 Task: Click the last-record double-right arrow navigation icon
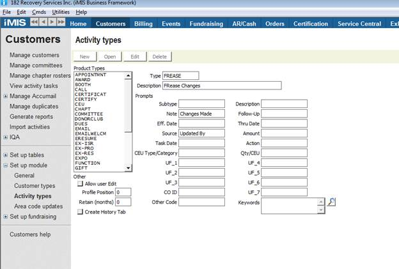61,24
